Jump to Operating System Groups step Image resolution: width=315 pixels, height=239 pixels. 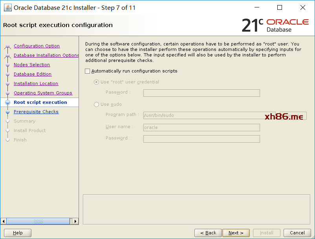43,93
